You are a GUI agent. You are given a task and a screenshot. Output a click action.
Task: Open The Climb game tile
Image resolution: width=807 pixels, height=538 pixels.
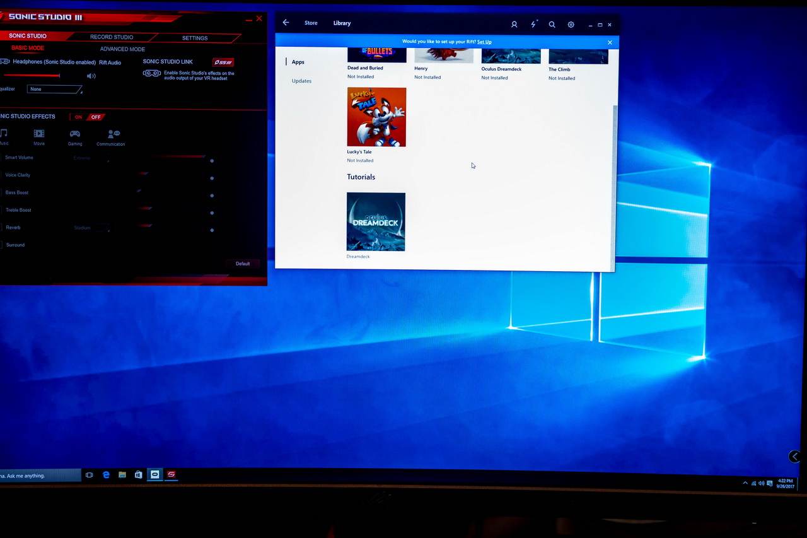[578, 57]
